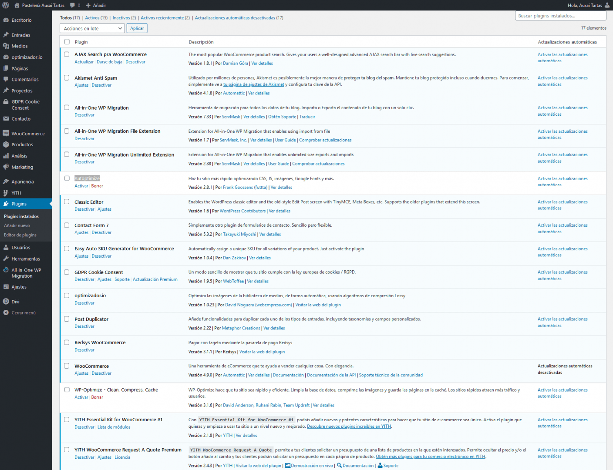Open the Ajustes sidebar icon
The image size is (613, 470).
point(6,287)
